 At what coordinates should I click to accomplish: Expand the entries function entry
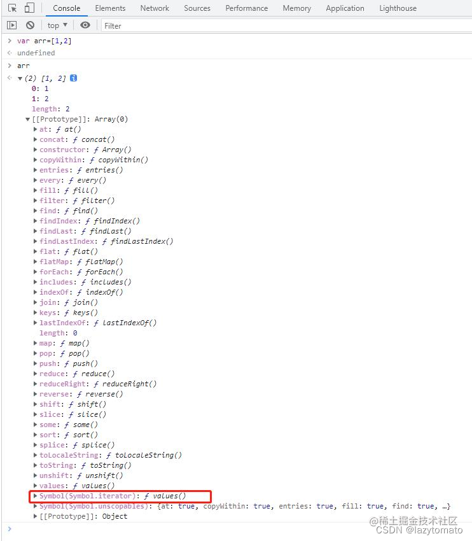35,170
